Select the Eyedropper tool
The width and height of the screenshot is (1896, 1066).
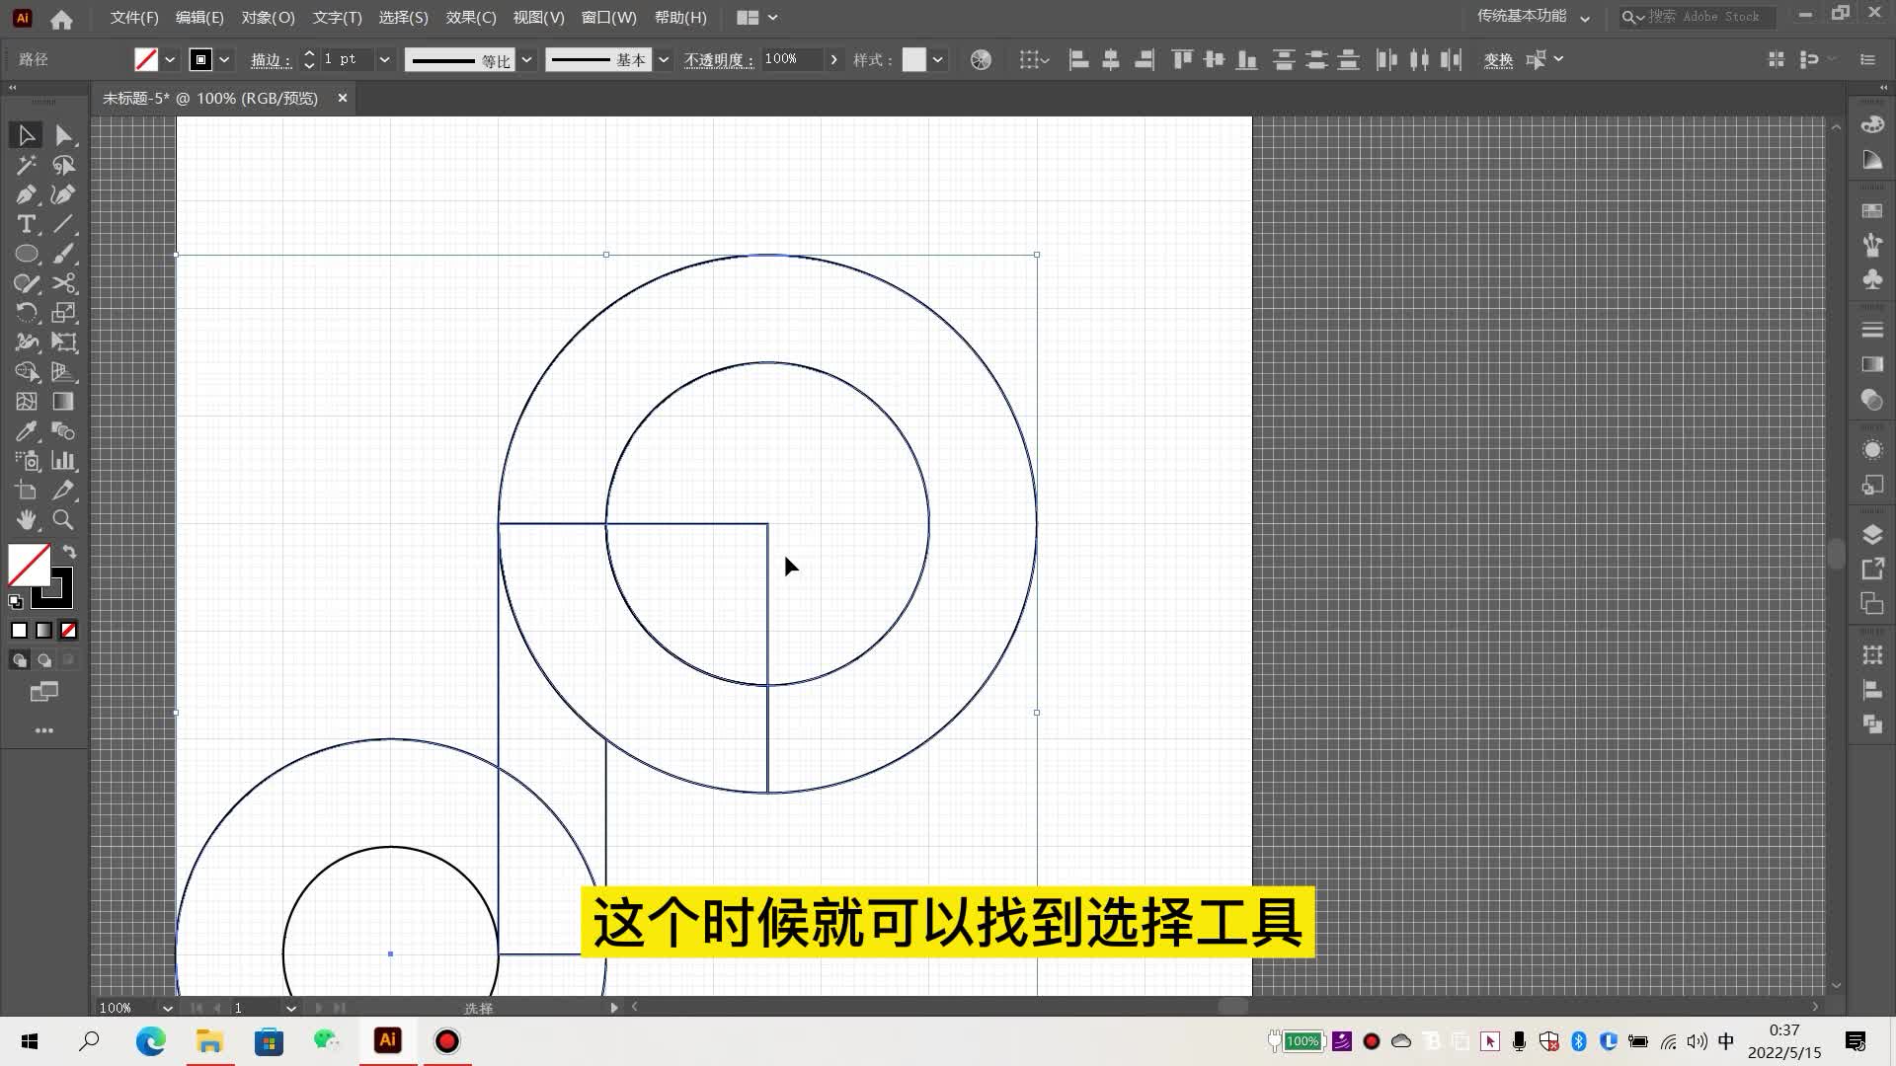27,431
